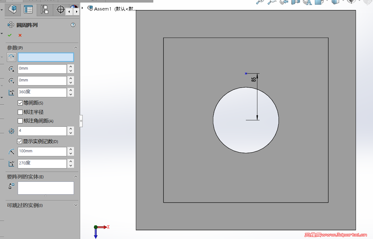Expand the 可跳过的实例 section
The width and height of the screenshot is (373, 239).
point(76,205)
